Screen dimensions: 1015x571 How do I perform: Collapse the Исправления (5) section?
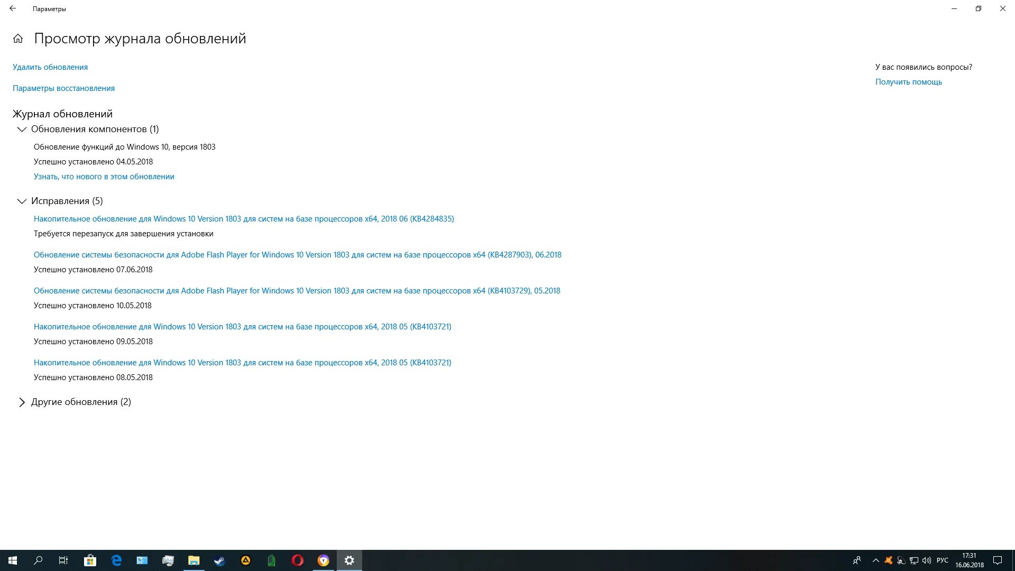coord(22,201)
